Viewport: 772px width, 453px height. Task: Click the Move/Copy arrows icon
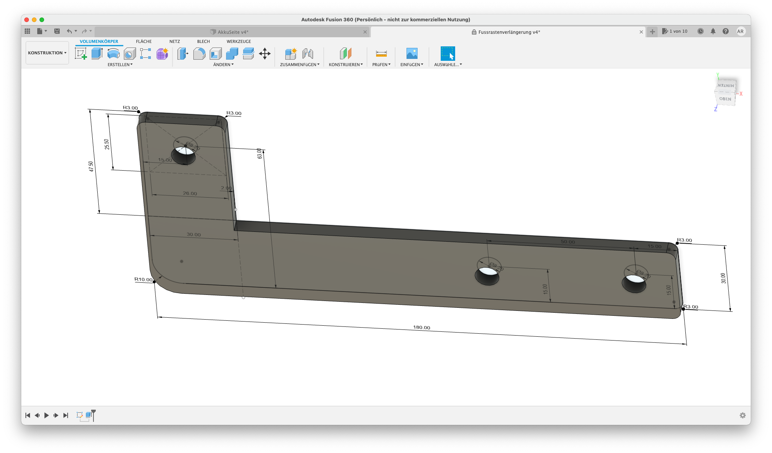pyautogui.click(x=264, y=54)
